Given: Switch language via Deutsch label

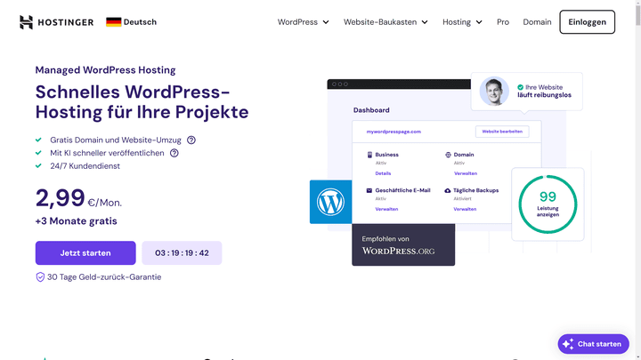Looking at the screenshot, I should (x=141, y=22).
